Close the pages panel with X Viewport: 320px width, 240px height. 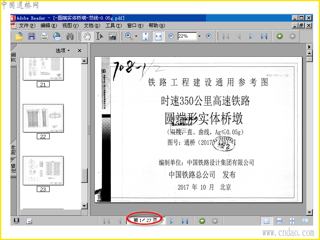(x=80, y=50)
